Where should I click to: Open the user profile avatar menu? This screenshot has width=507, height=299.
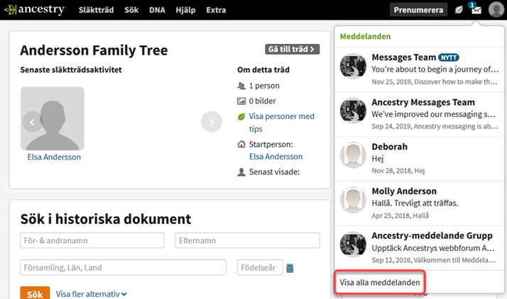tap(496, 9)
